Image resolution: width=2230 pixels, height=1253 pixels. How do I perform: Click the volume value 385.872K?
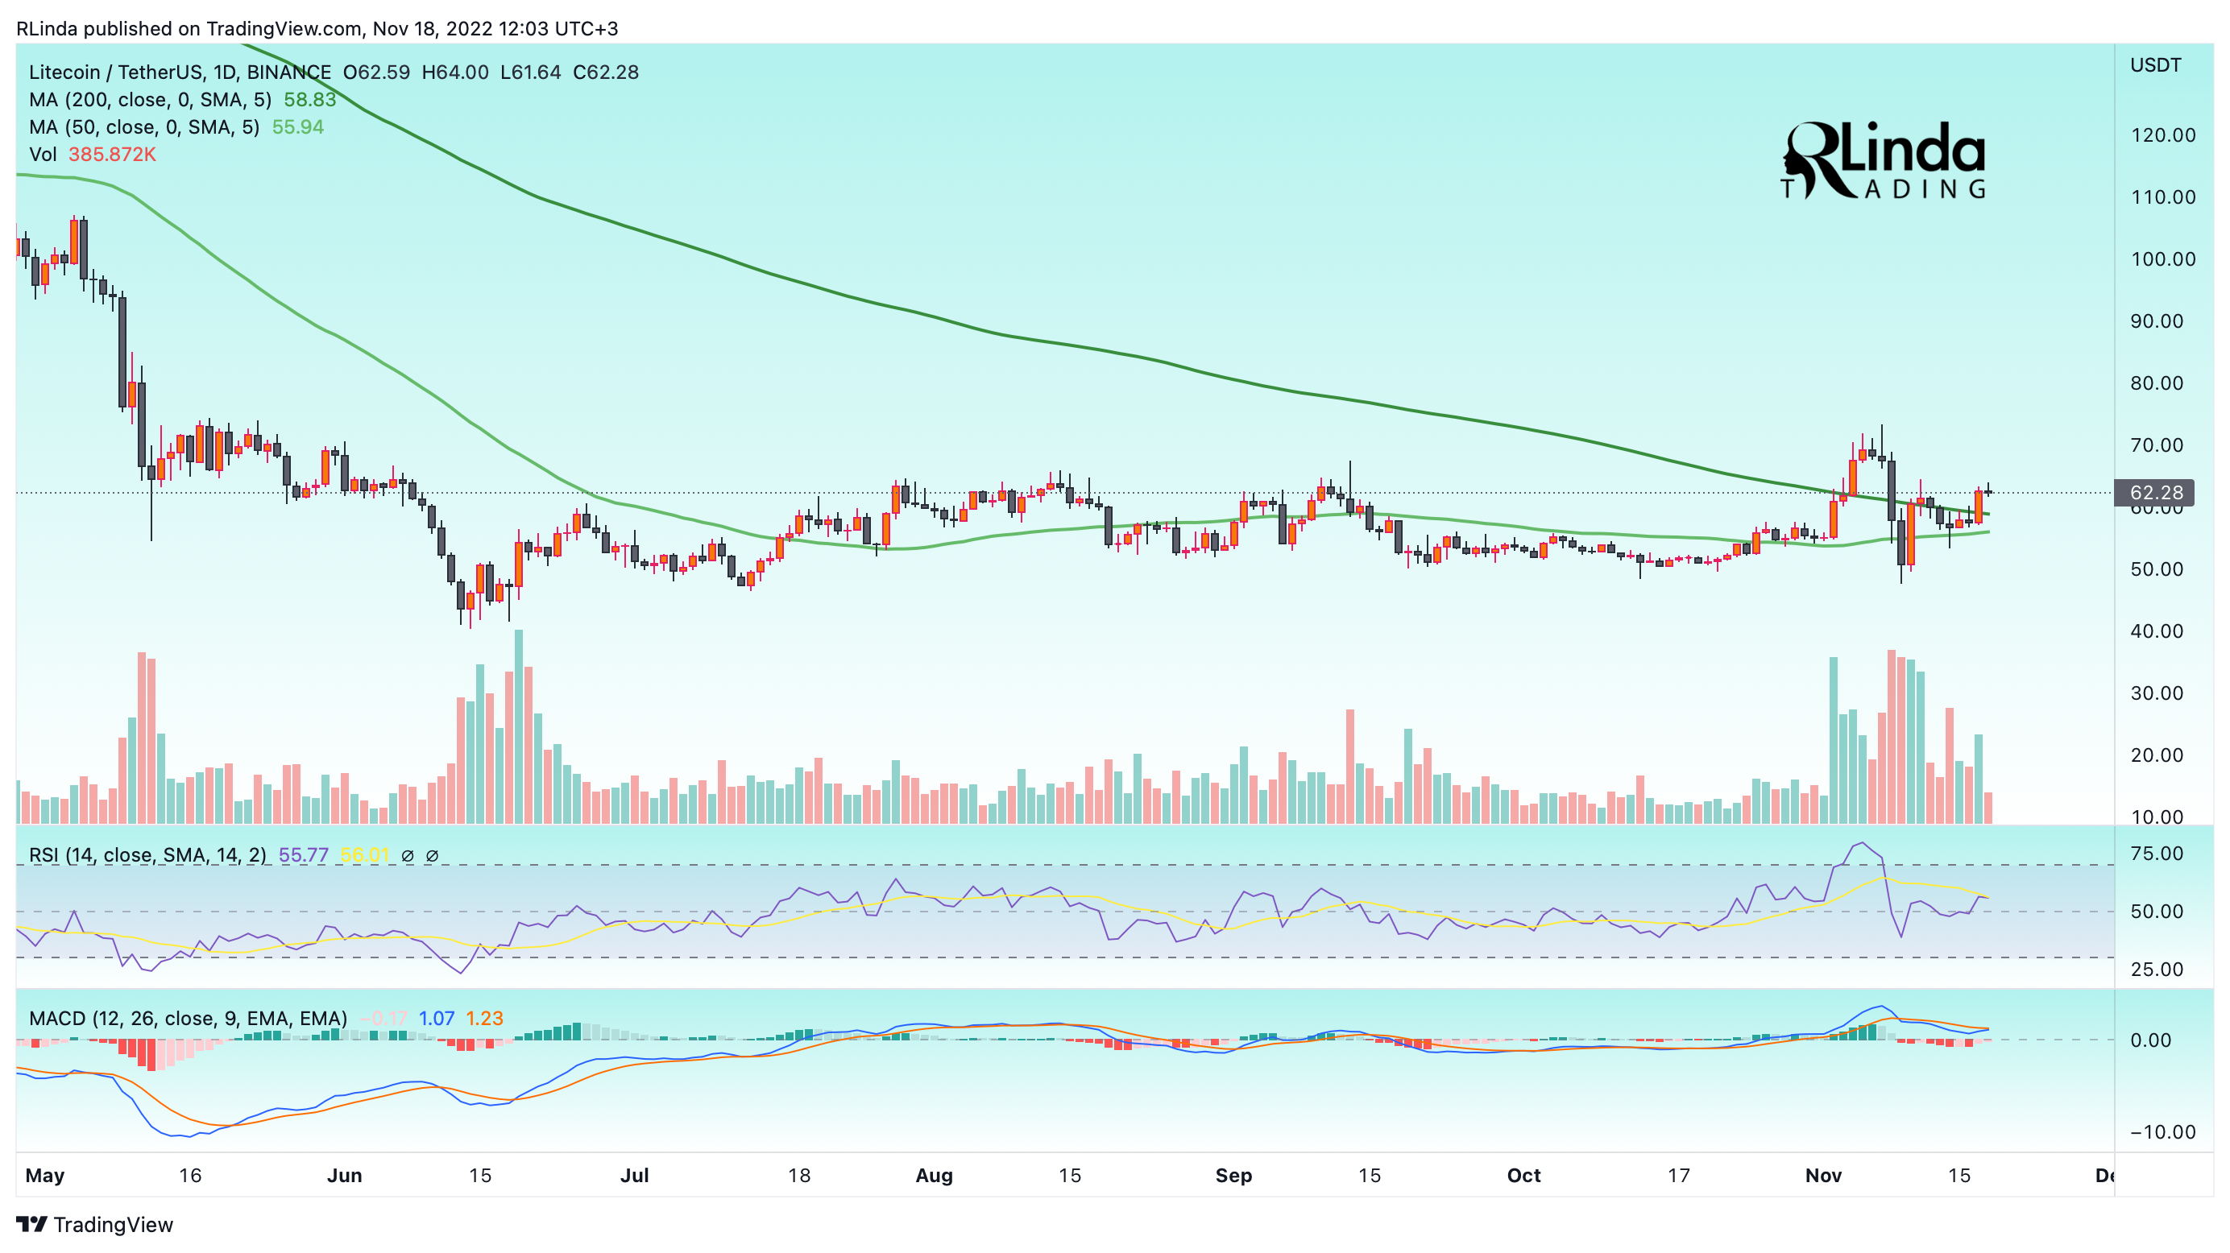coord(113,155)
